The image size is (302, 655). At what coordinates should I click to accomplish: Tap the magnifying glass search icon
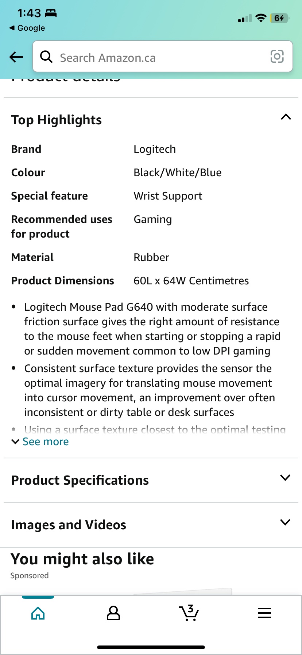[x=46, y=57]
